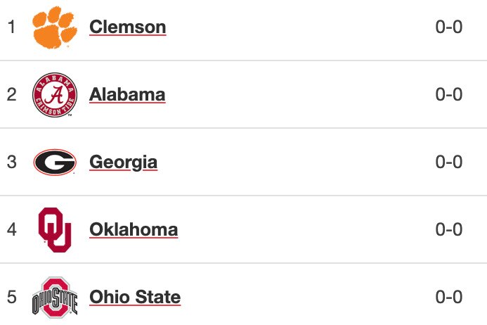Click Clemson's 0-0 record
Screen dimensions: 487x325
point(449,27)
